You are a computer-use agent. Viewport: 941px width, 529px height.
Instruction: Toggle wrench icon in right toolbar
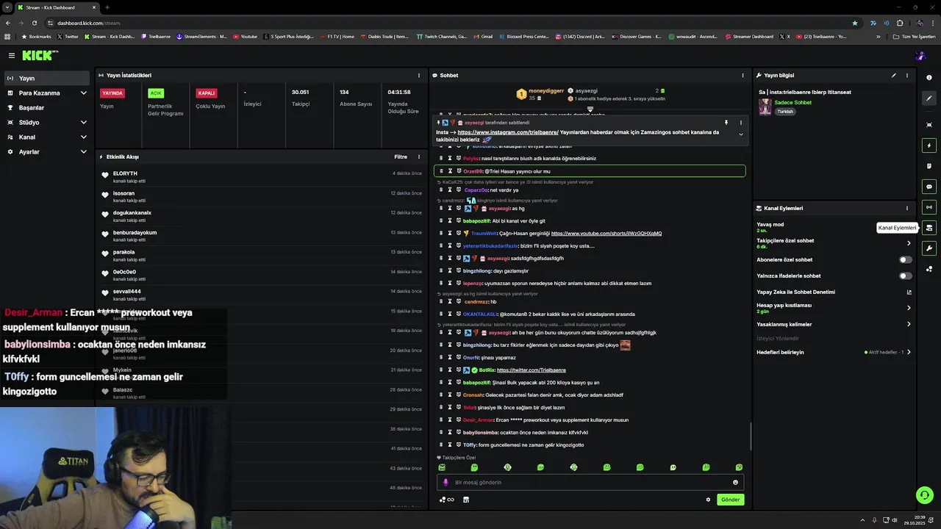(x=929, y=248)
